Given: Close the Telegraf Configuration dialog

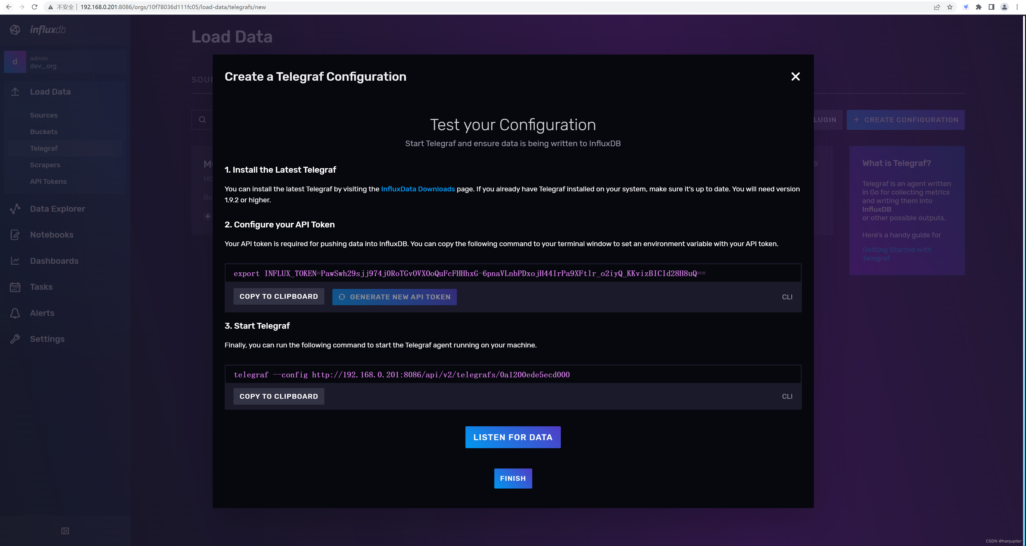Looking at the screenshot, I should [795, 76].
